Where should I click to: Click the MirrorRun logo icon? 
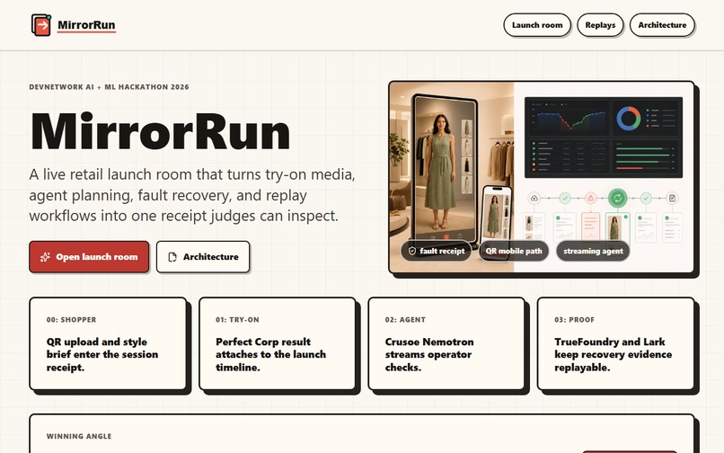pos(41,25)
